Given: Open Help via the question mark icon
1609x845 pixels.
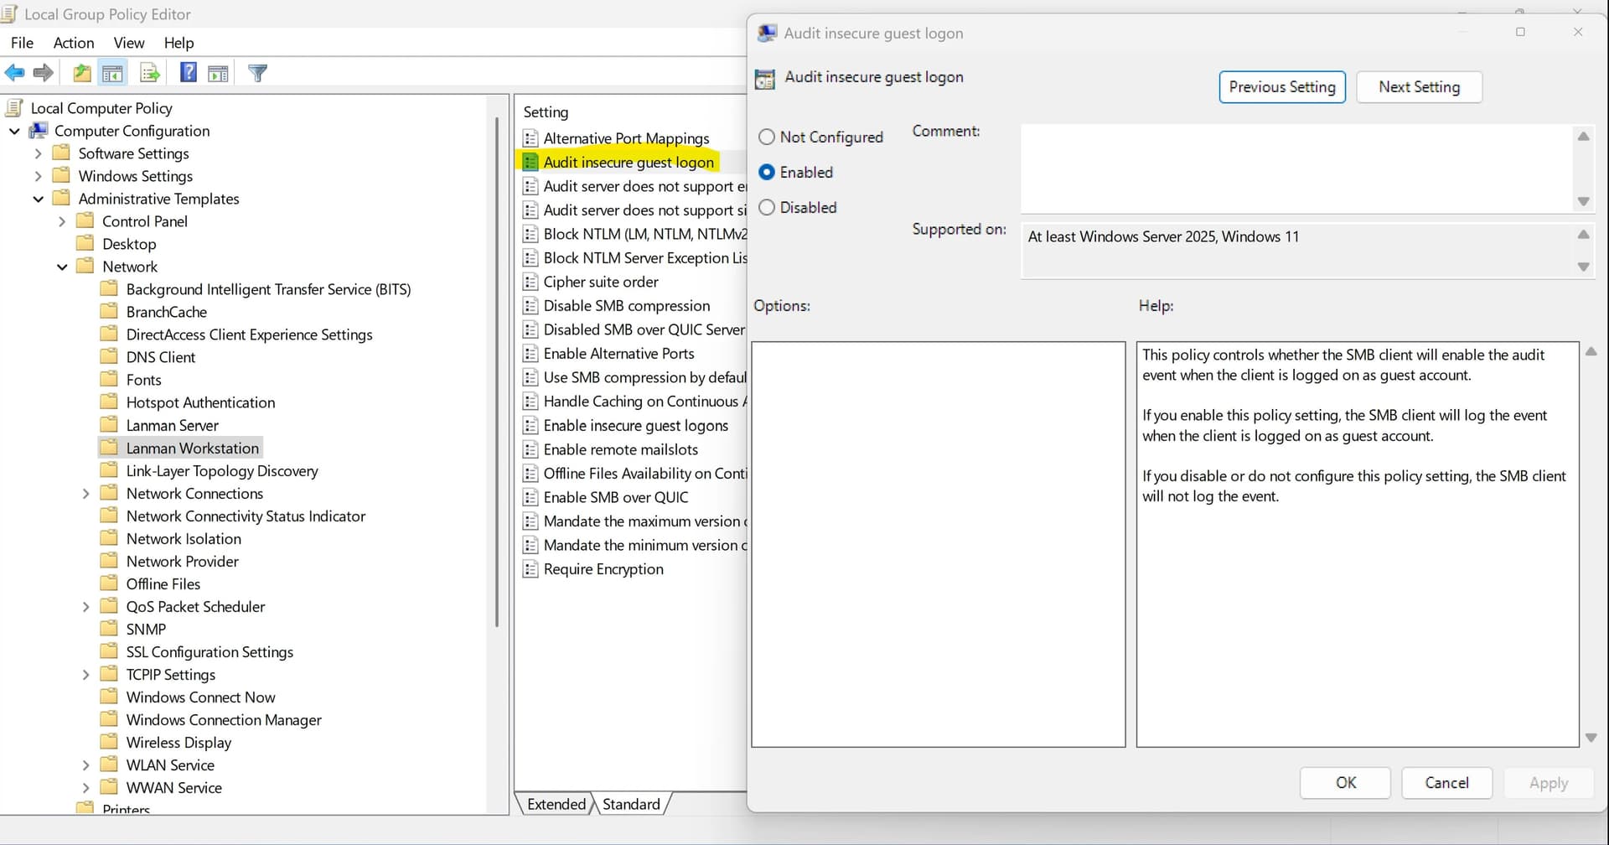Looking at the screenshot, I should [189, 73].
